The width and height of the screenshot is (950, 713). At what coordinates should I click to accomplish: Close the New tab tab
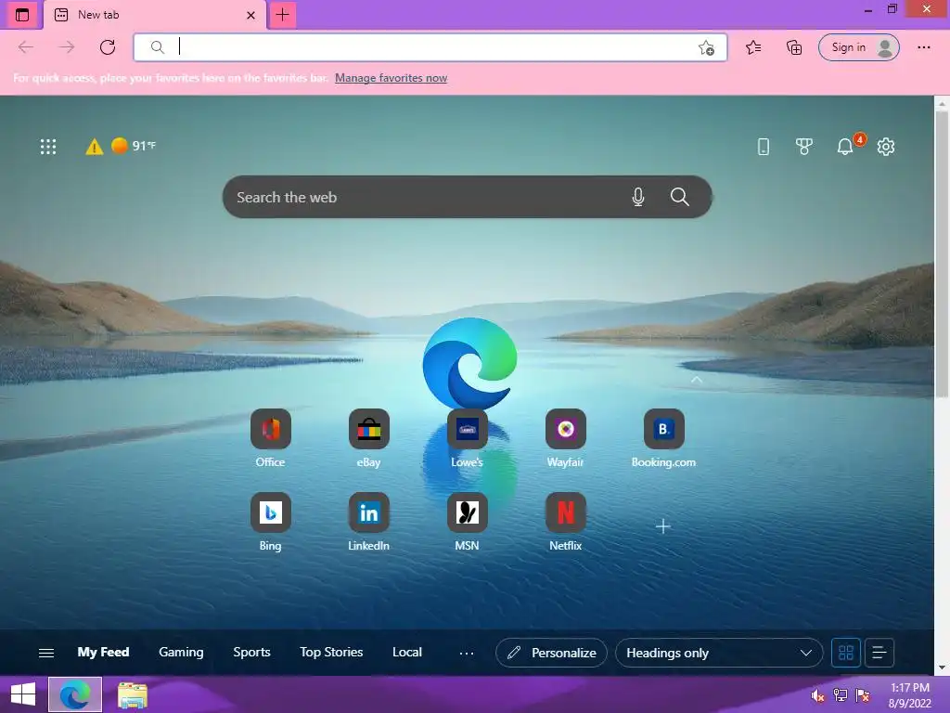click(250, 15)
